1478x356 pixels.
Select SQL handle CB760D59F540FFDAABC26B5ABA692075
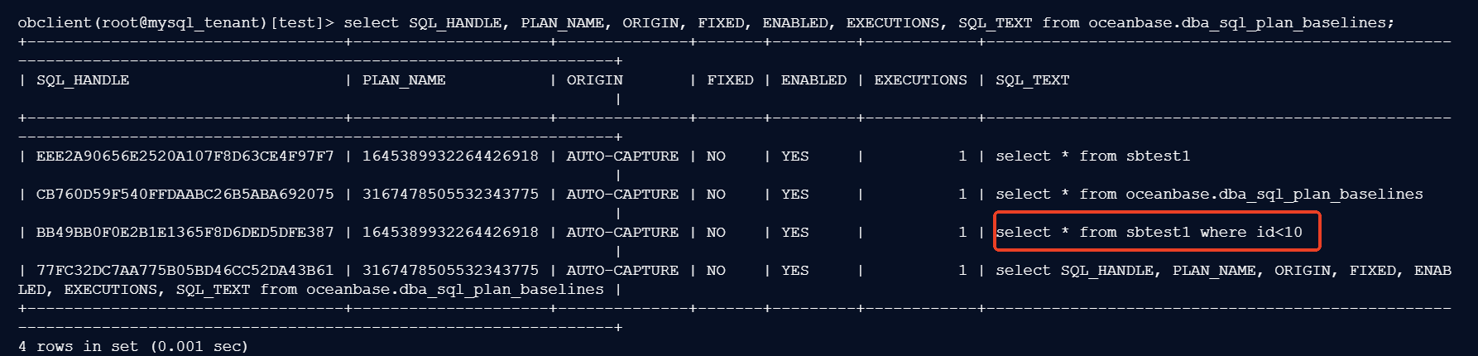click(x=185, y=195)
